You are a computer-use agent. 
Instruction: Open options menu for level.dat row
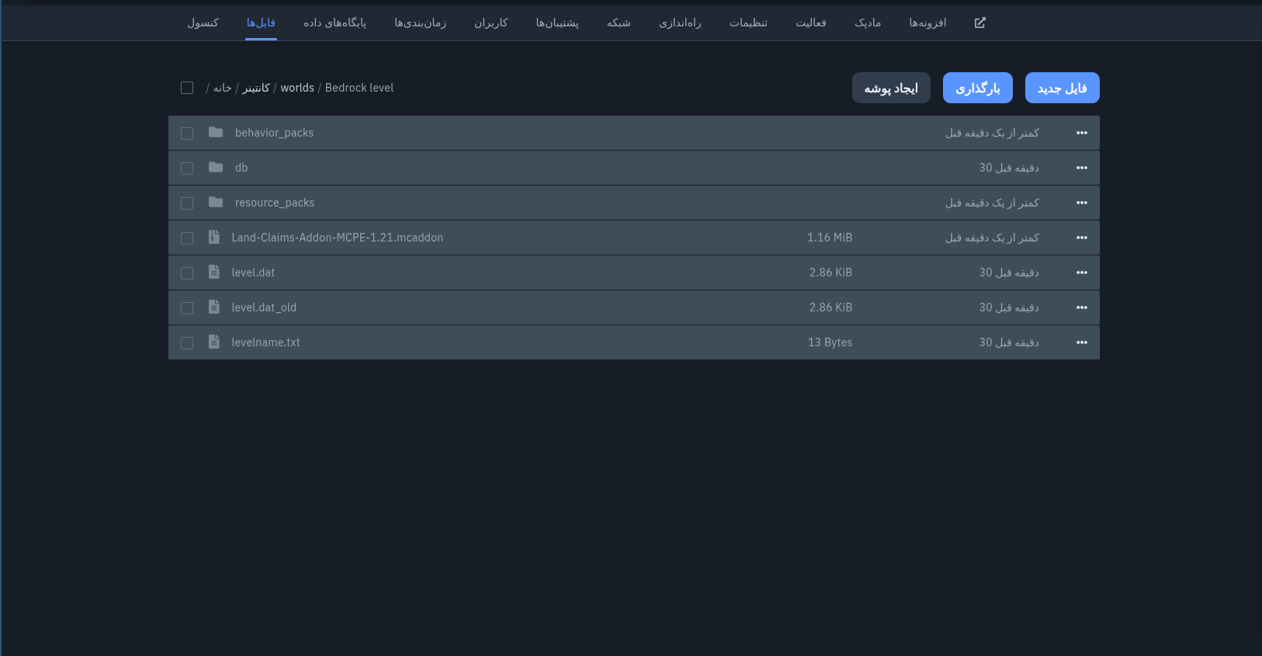click(1082, 272)
